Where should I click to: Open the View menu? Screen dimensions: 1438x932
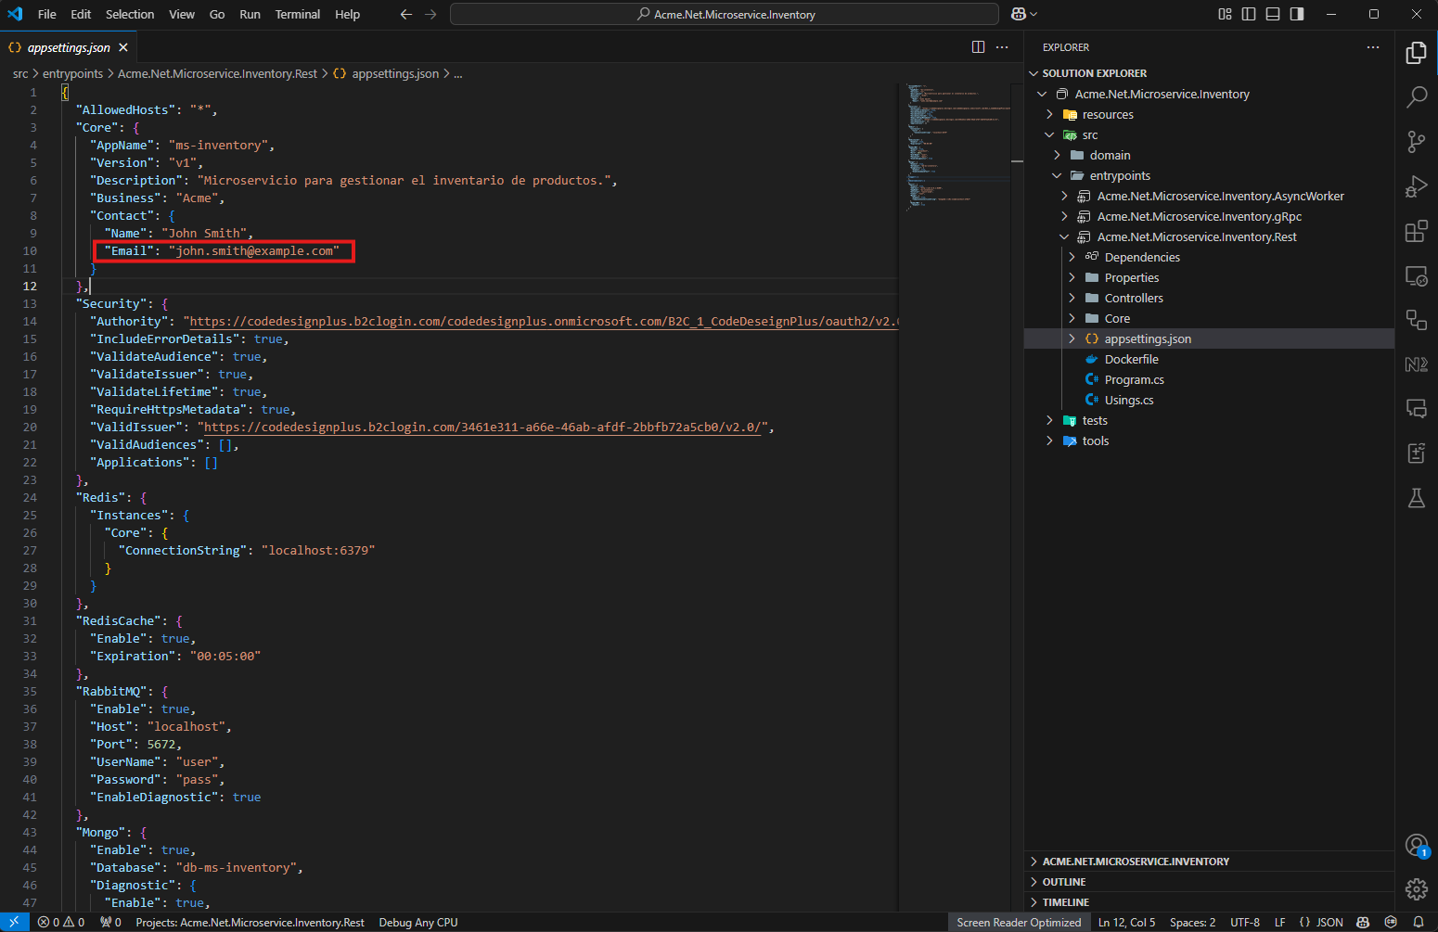(182, 14)
